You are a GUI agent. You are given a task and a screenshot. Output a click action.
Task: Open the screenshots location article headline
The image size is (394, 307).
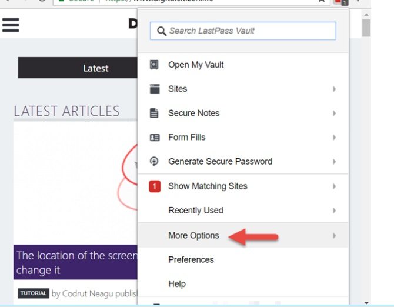coord(77,263)
